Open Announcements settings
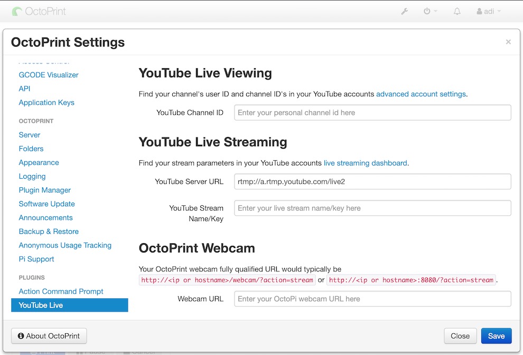This screenshot has height=355, width=523. 45,218
